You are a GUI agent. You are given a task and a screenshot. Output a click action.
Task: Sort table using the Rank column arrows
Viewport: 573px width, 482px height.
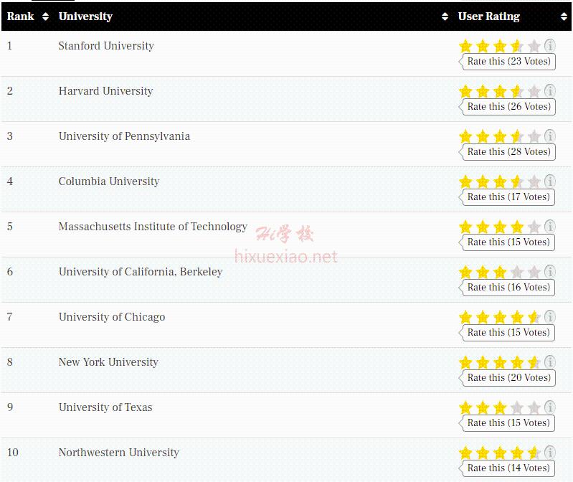point(45,16)
